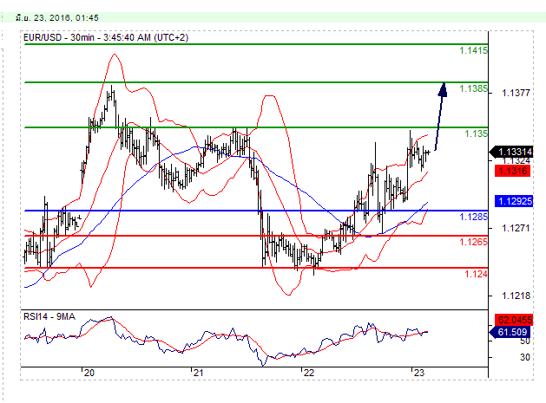This screenshot has width=546, height=403.
Task: Click the navy RSI value tag 61.509
Action: (510, 332)
